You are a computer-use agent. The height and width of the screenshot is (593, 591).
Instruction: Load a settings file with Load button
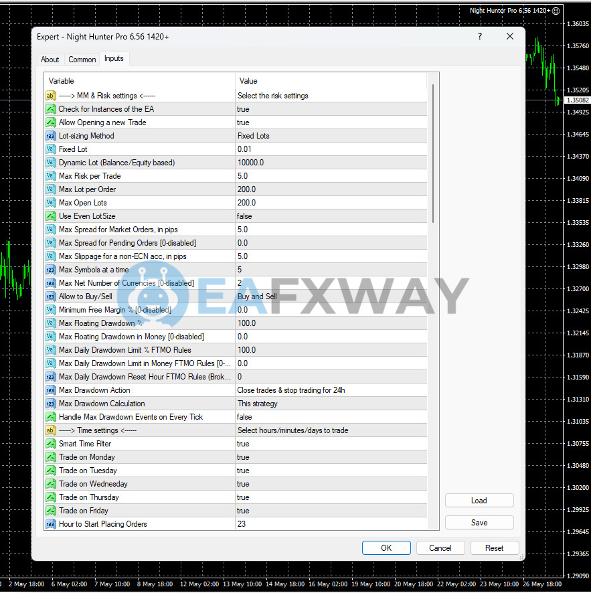tap(479, 501)
